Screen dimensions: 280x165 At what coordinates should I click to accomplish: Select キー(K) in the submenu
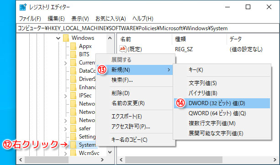coord(222,70)
